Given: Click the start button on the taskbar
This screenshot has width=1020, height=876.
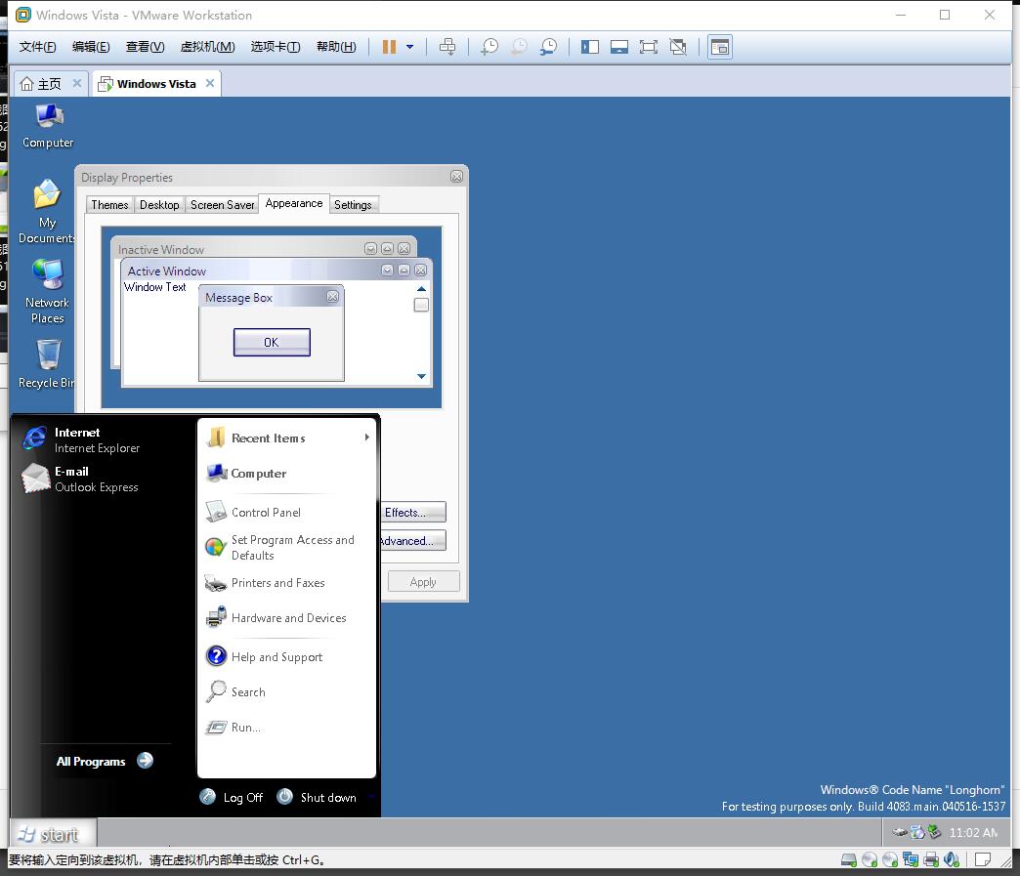Looking at the screenshot, I should [53, 834].
